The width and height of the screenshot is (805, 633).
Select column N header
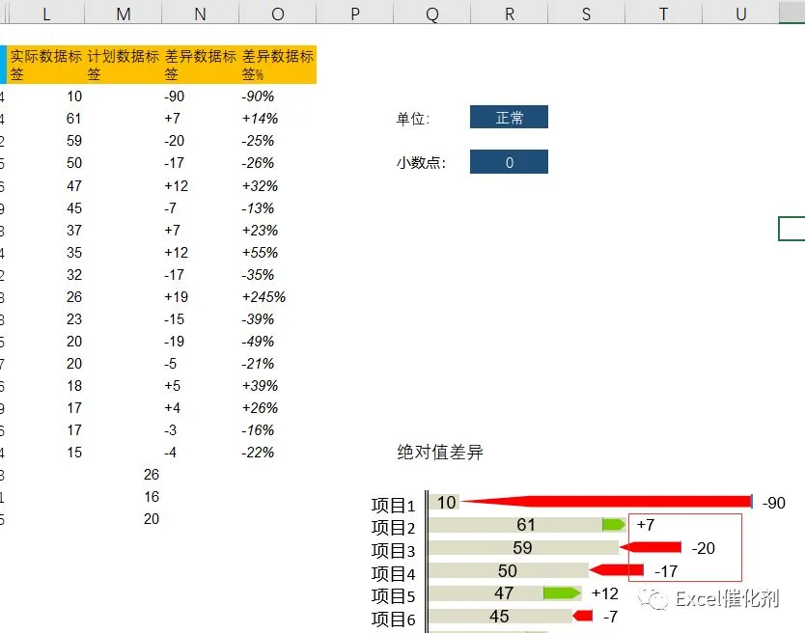click(200, 14)
